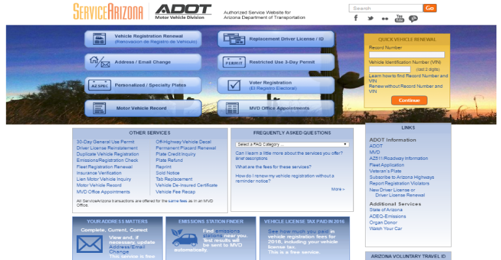Click the PERMIT plate icon
The image size is (501, 260).
pos(233,62)
